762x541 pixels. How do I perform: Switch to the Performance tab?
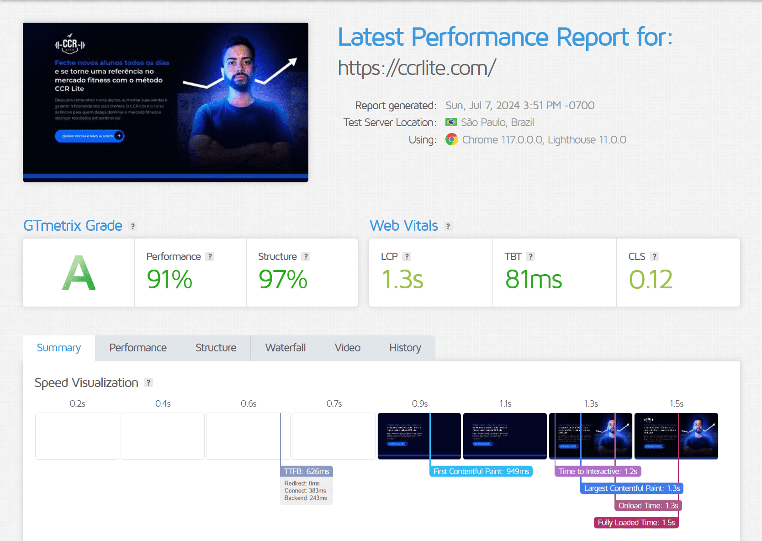click(138, 348)
